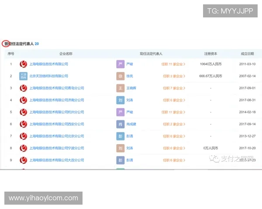This screenshot has height=209, width=262.
Task: Click the 注册资本 column header
Action: (x=210, y=54)
